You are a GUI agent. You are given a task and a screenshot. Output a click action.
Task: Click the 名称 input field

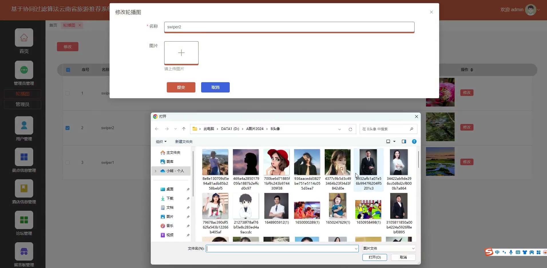289,27
